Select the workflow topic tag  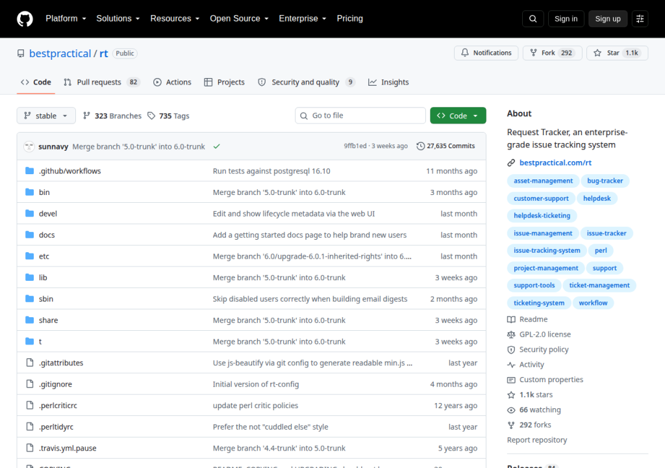593,303
